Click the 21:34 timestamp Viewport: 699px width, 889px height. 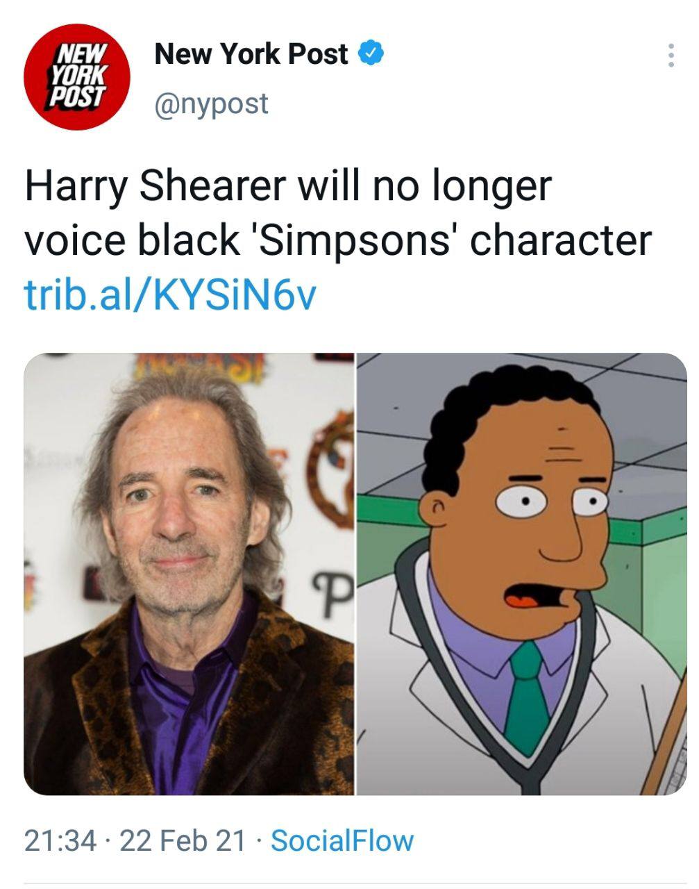coord(60,840)
